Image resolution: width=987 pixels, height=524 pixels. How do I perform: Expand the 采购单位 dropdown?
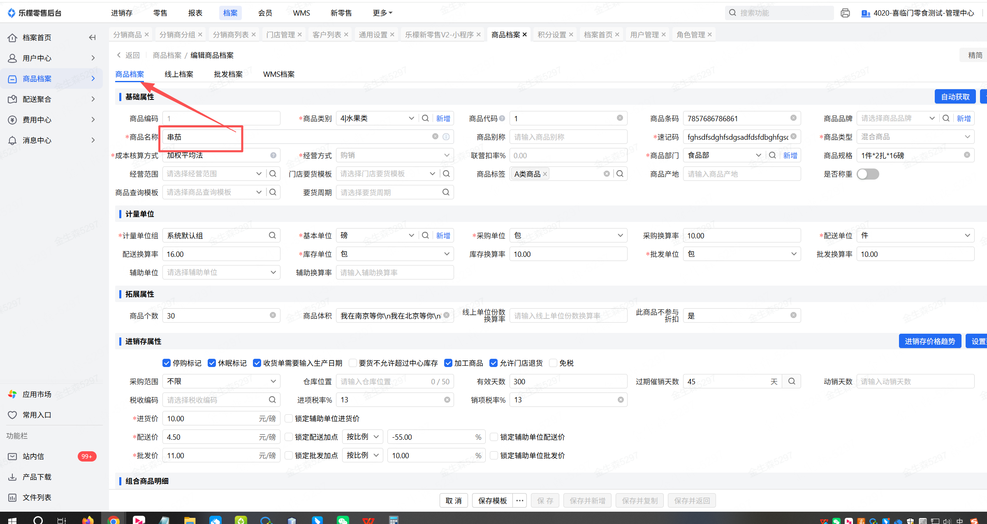click(568, 235)
